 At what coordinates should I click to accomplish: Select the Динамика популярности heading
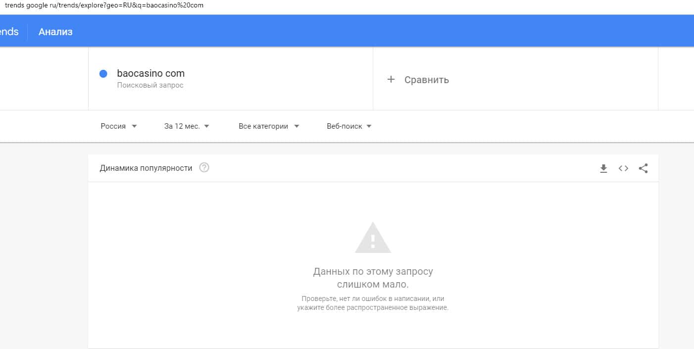(146, 168)
